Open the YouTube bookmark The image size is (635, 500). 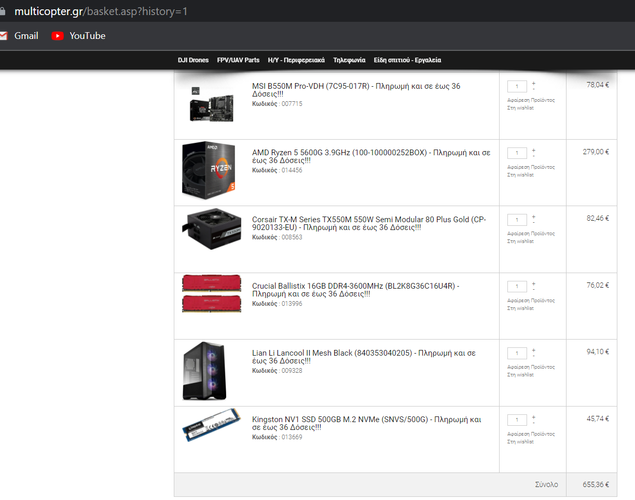coord(79,36)
